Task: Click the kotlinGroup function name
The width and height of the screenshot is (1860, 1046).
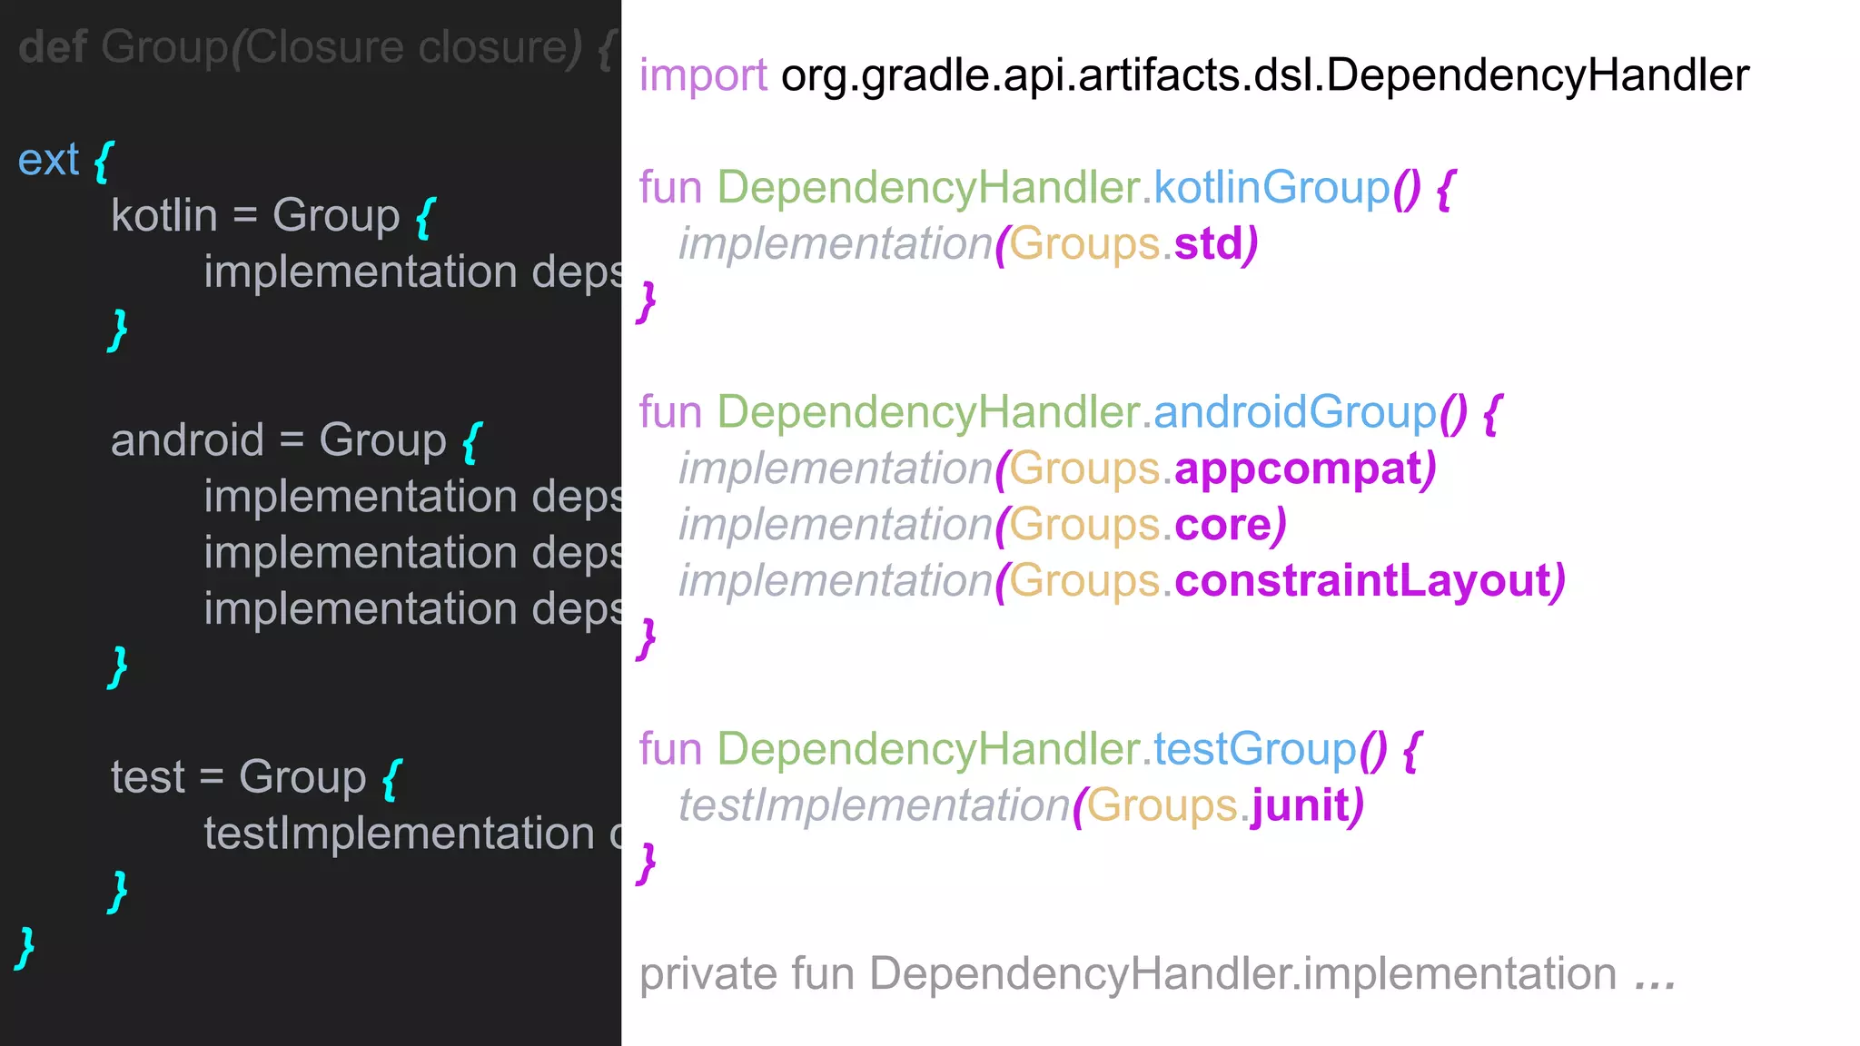Action: [x=1271, y=188]
